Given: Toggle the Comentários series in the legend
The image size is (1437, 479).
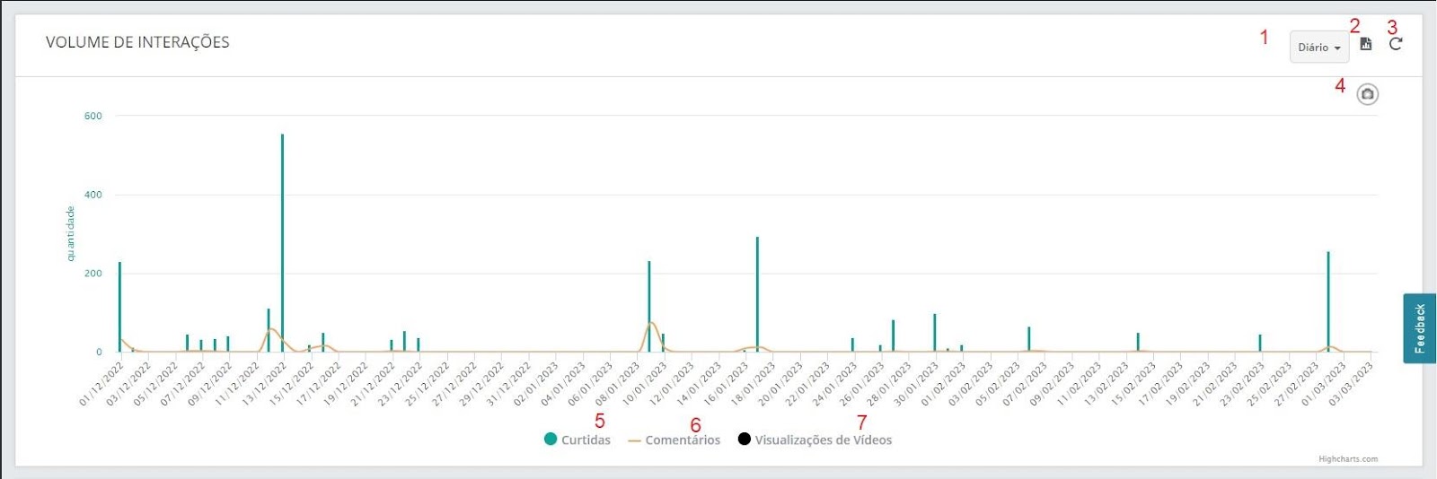Looking at the screenshot, I should [x=674, y=440].
